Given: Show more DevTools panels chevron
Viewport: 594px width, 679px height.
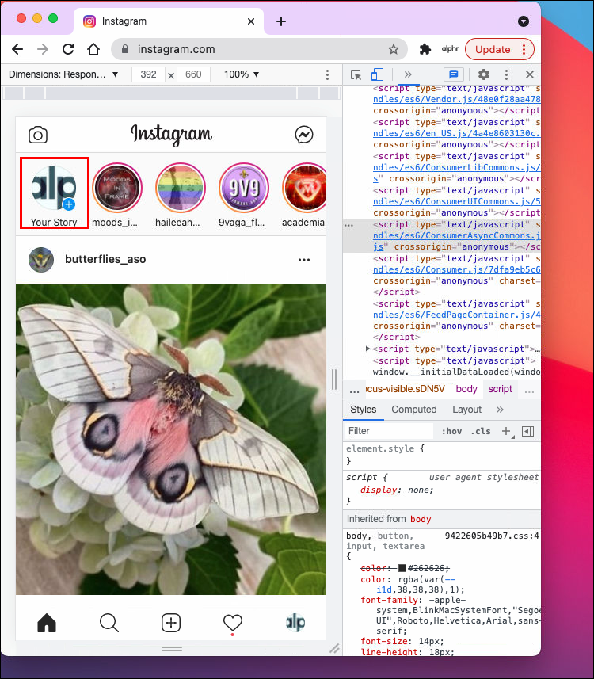Looking at the screenshot, I should pyautogui.click(x=408, y=74).
